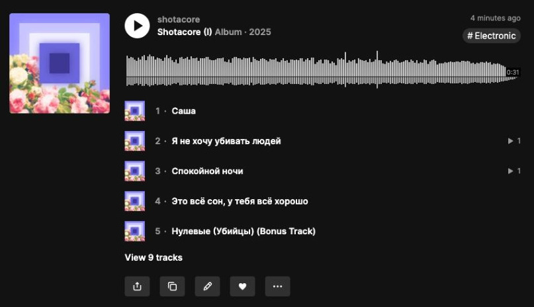Seek in the audio waveform
The height and width of the screenshot is (307, 534).
[x=322, y=69]
